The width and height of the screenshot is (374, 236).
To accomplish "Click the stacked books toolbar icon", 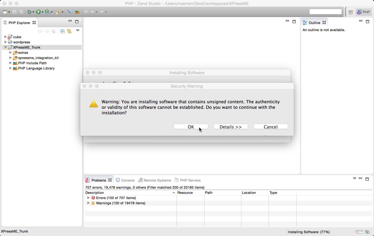I will click(77, 12).
